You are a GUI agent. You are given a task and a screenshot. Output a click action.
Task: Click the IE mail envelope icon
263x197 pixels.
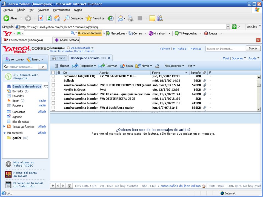(121, 18)
